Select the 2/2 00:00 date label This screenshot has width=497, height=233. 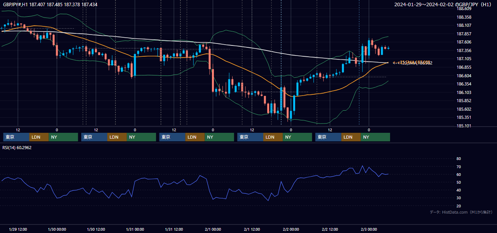tap(291, 229)
